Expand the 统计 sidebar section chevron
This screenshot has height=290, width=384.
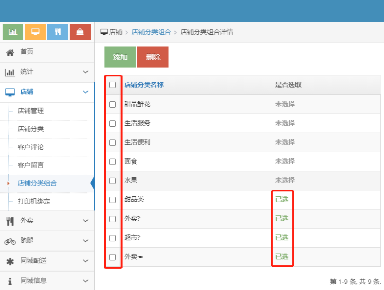tap(85, 72)
